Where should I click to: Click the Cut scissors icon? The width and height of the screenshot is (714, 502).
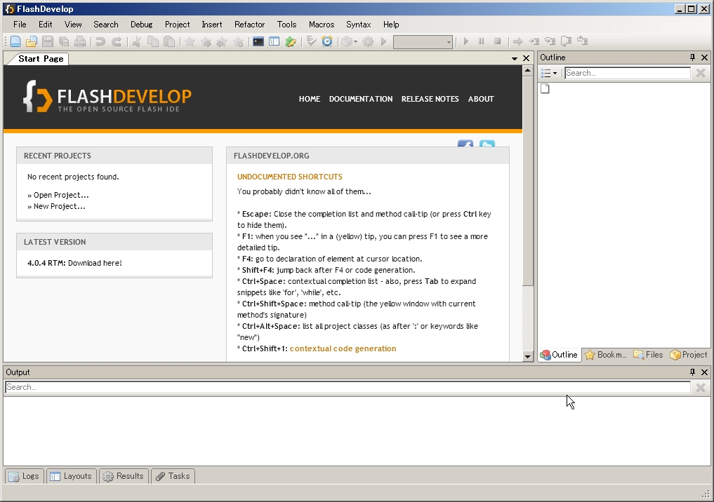[136, 42]
